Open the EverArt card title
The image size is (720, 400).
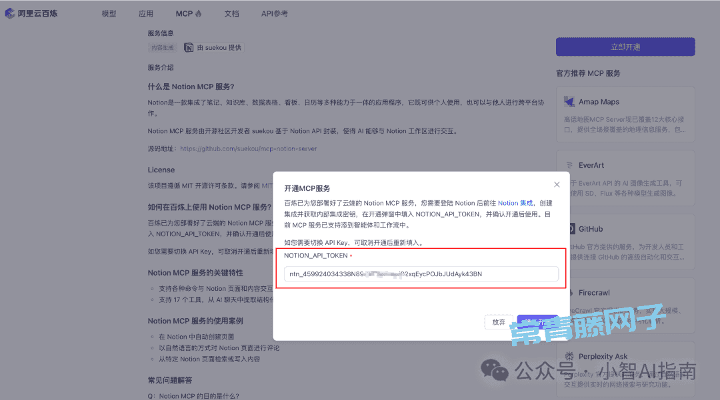point(591,166)
